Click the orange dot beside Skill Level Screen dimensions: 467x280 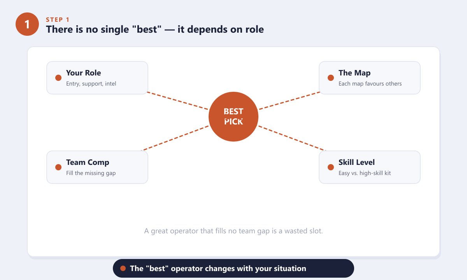331,167
